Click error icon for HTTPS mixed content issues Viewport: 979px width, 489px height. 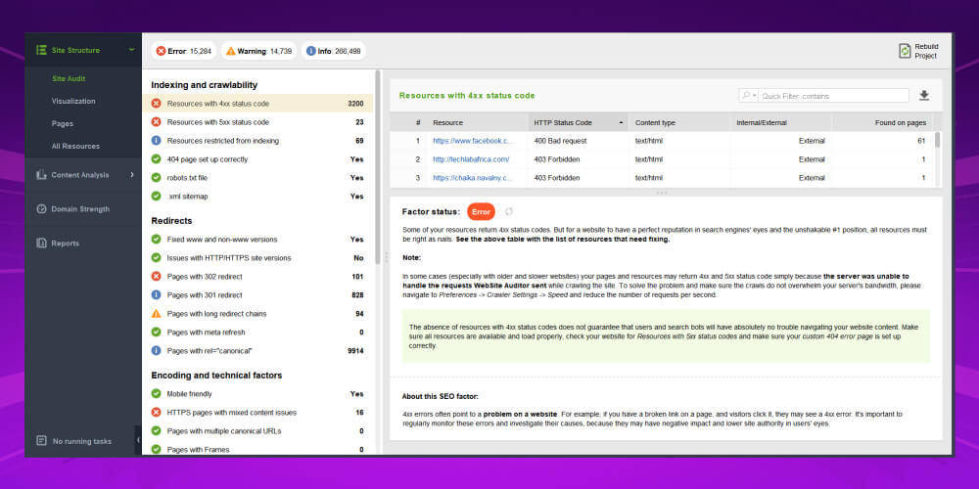(156, 413)
